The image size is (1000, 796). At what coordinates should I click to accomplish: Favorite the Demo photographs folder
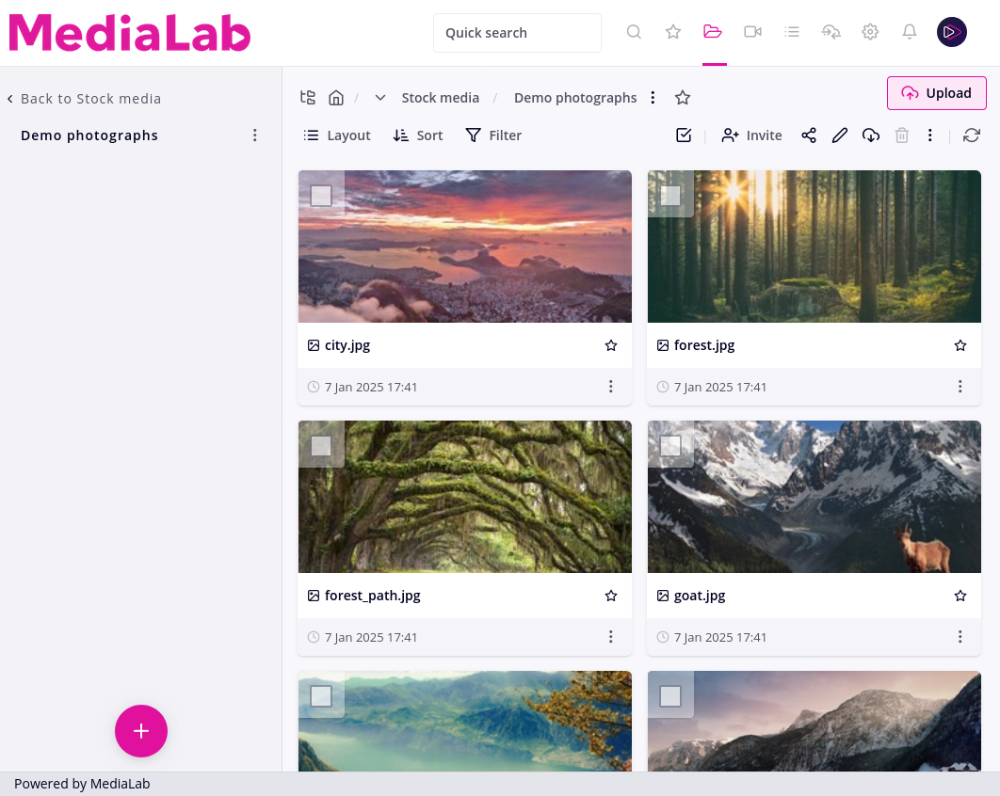tap(683, 98)
